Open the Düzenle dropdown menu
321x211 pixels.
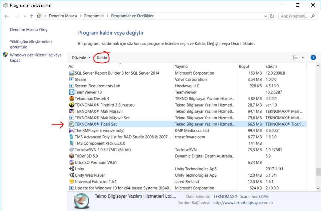click(81, 58)
